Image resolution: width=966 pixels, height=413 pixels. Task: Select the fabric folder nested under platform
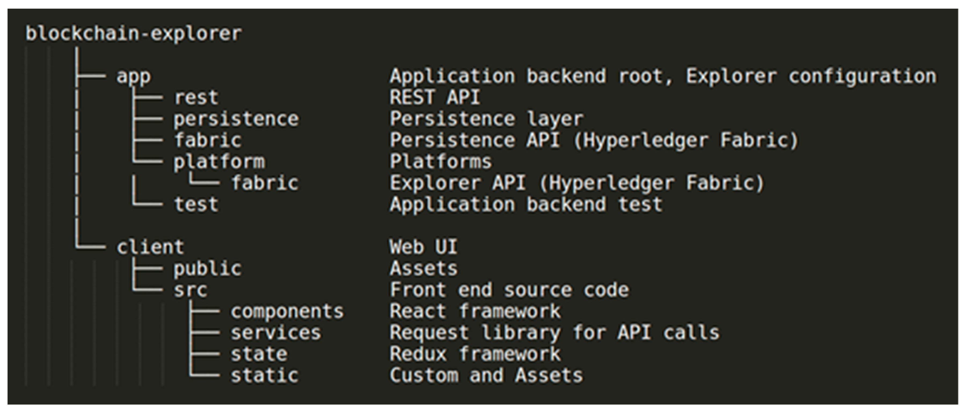(265, 183)
